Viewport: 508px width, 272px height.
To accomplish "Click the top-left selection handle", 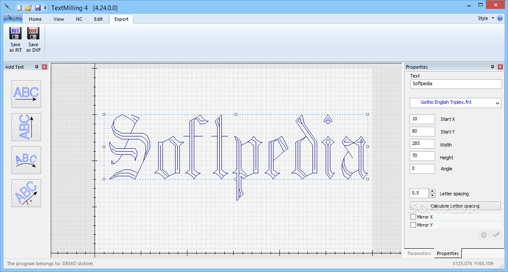I will tap(104, 114).
